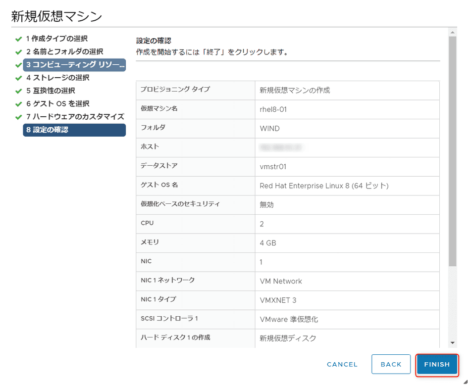Viewport: 468px width, 386px height.
Task: Click Red Hat Enterprise Linux 8 value
Action: click(324, 186)
